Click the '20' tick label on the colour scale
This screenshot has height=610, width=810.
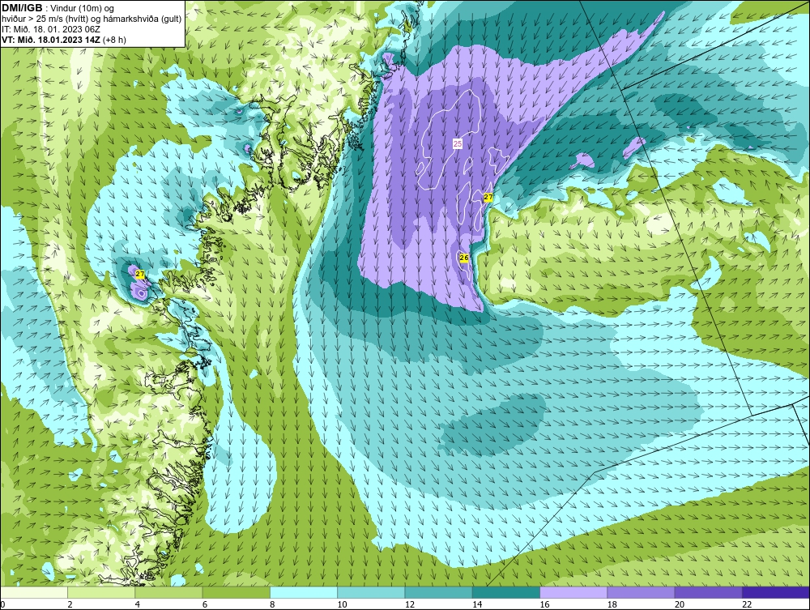[680, 605]
